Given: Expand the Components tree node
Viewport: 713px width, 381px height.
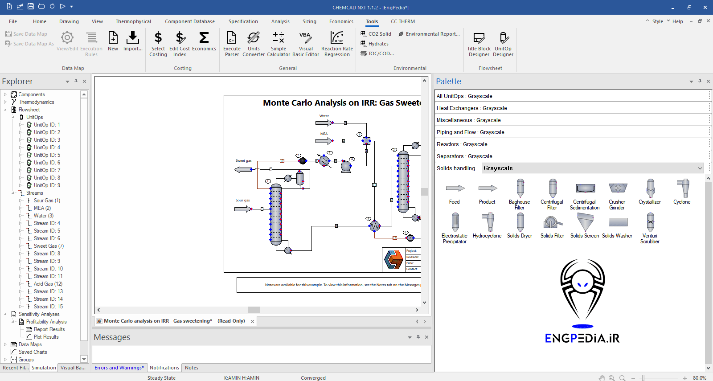Looking at the screenshot, I should (5, 94).
